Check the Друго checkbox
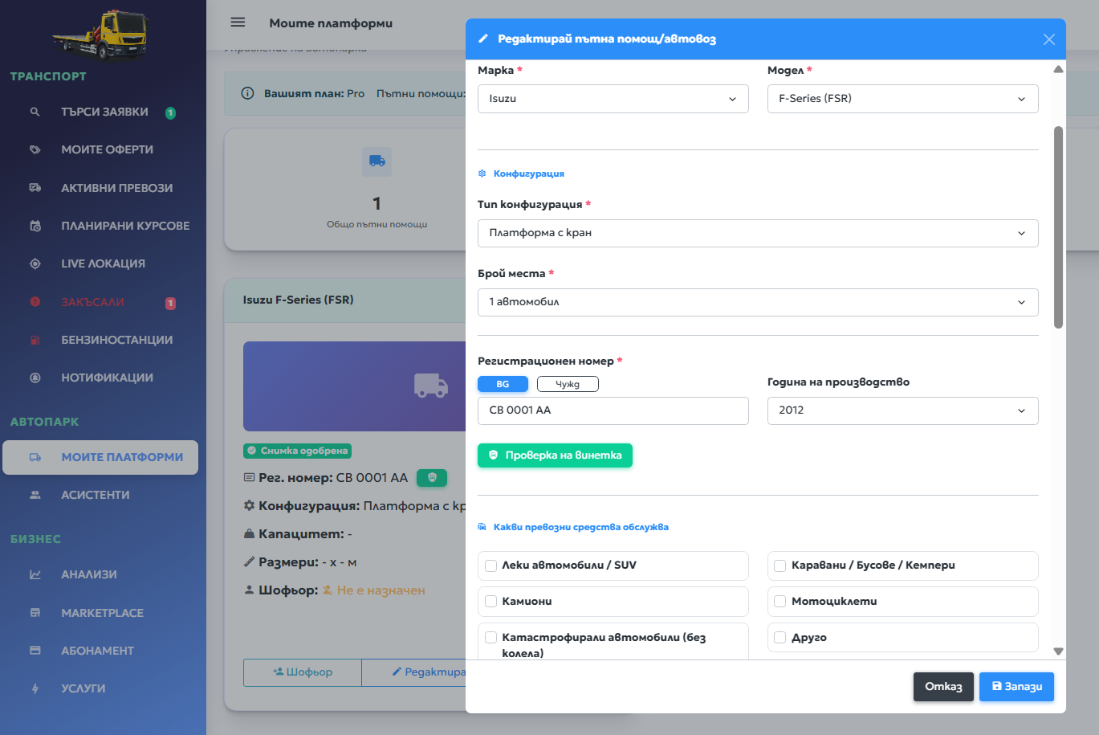The width and height of the screenshot is (1099, 735). (779, 638)
